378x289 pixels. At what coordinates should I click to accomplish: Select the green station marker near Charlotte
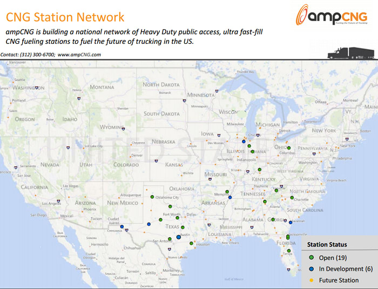pos(292,198)
